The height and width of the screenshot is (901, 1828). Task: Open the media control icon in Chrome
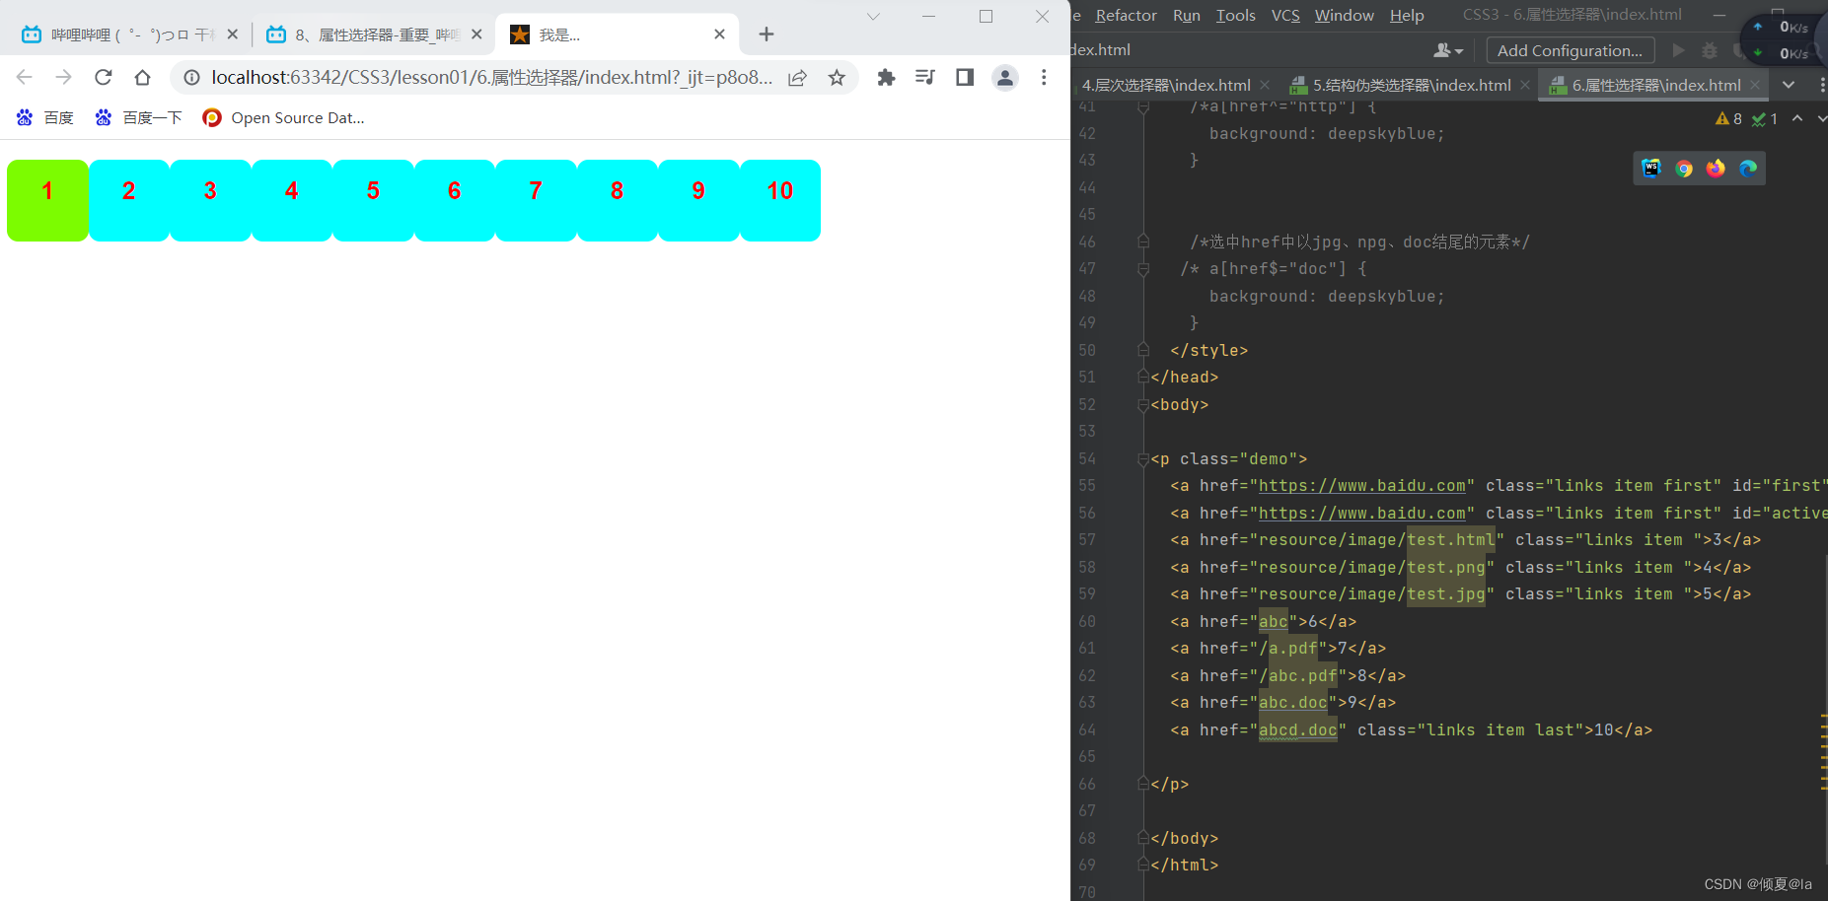pos(925,77)
